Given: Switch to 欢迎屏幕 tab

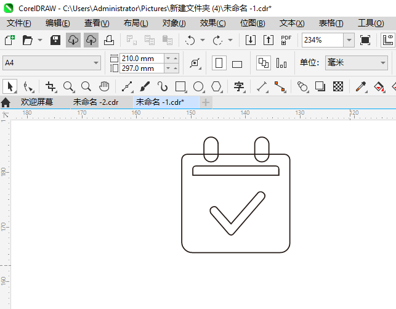Looking at the screenshot, I should point(37,102).
